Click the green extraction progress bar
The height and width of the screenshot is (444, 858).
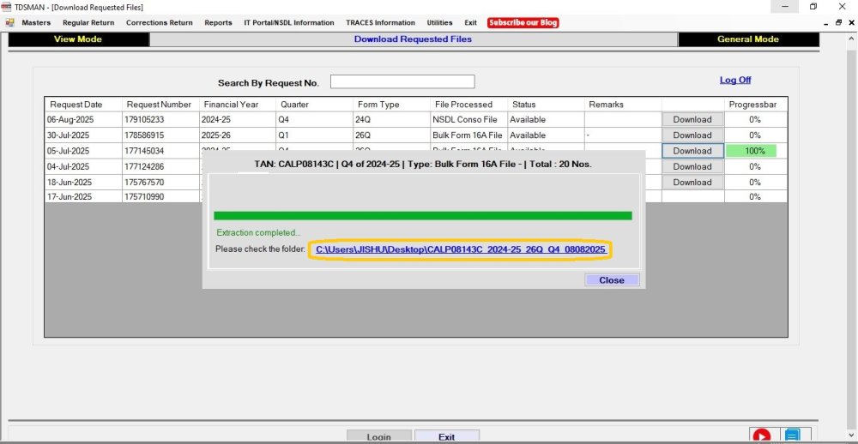(x=423, y=215)
